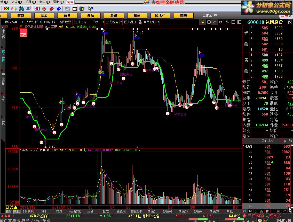293x222 pixels.
Task: Select the macd背离 indicator tab
Action: (x=75, y=211)
